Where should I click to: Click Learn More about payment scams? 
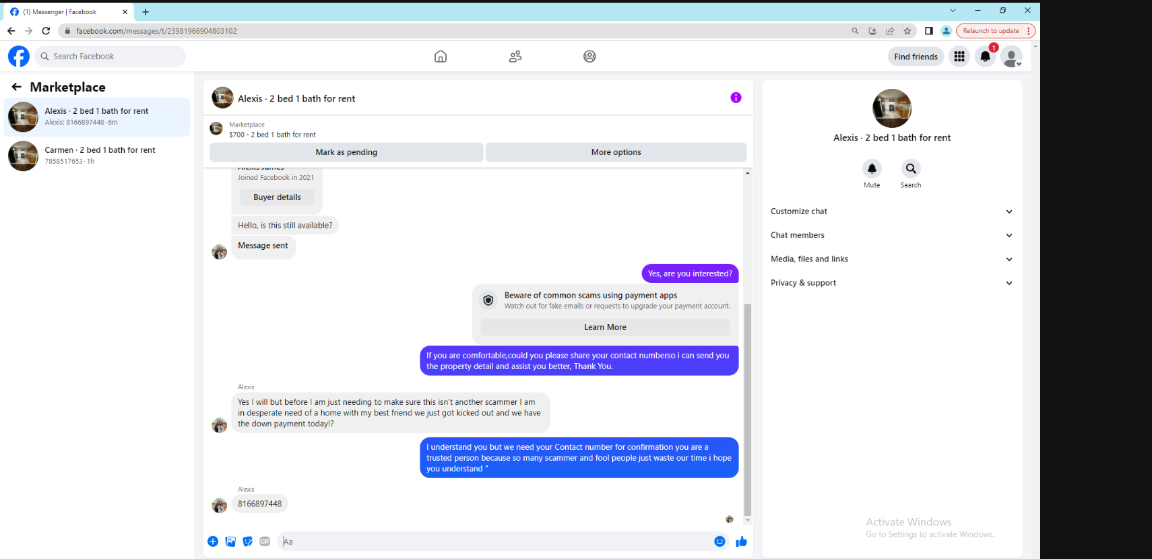click(605, 327)
